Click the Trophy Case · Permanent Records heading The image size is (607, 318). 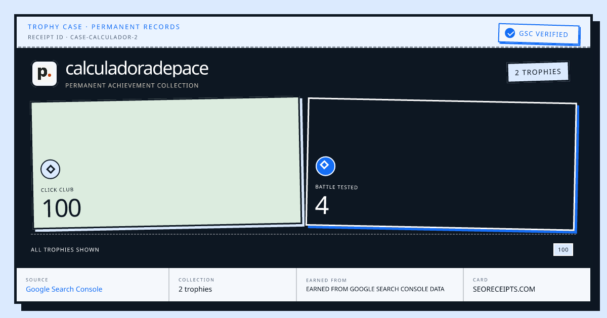point(104,27)
